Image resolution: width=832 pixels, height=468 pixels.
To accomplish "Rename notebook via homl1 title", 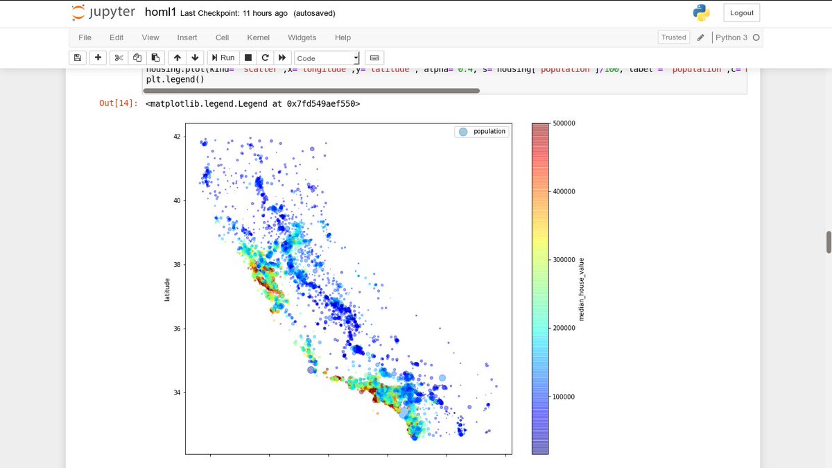I will [159, 12].
